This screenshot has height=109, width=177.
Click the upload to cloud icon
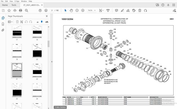(15, 11)
